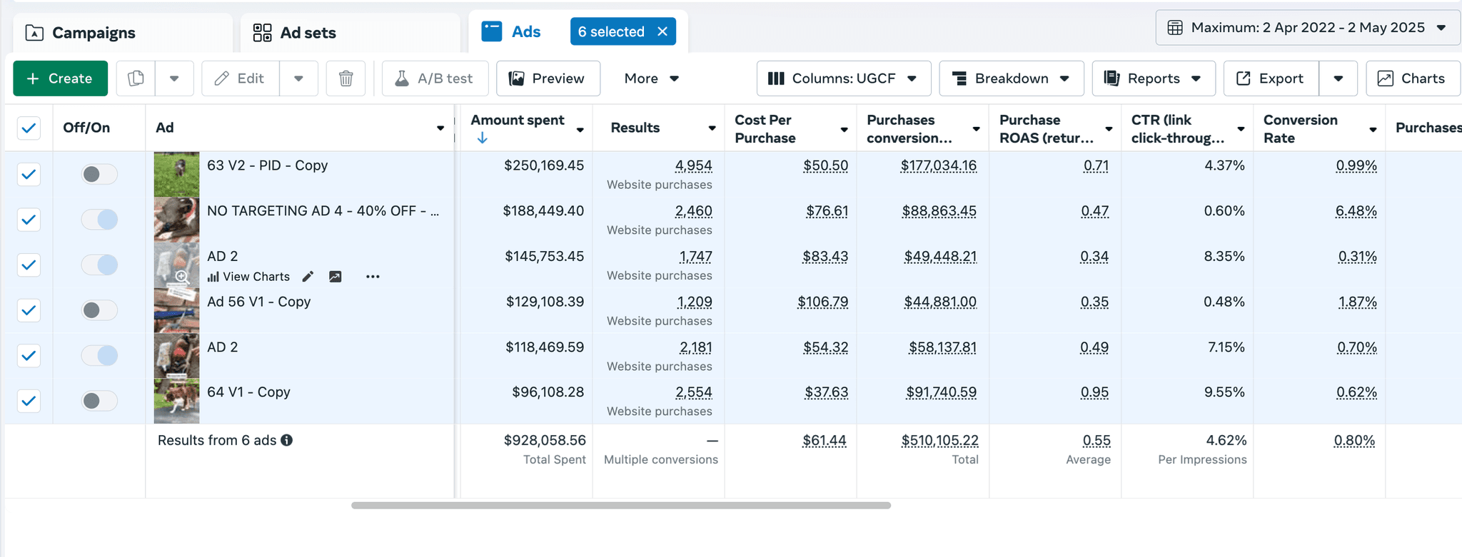Viewport: 1462px width, 557px height.
Task: Open three-dot menu in AD 2 row
Action: [x=373, y=277]
